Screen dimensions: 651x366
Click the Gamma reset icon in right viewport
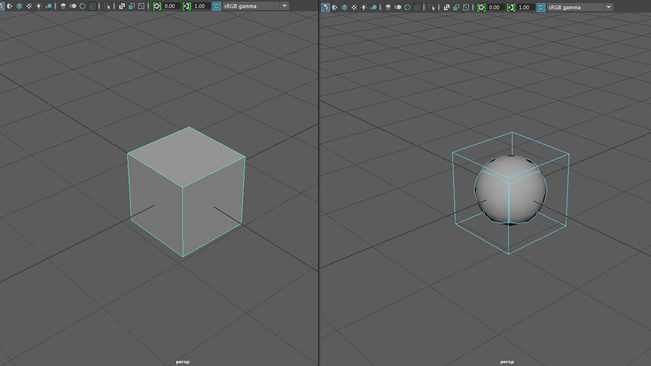(511, 7)
